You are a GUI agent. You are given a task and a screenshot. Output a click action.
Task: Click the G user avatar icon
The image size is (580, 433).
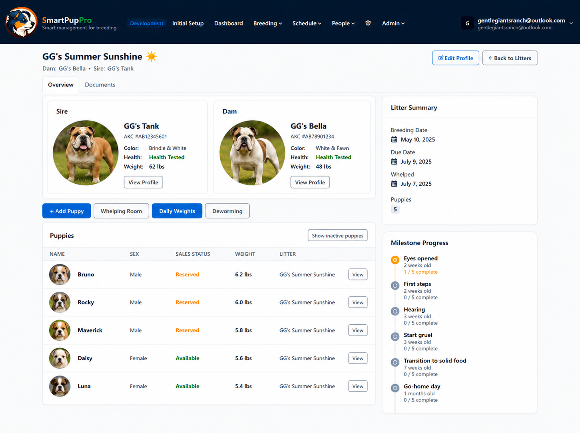[467, 24]
